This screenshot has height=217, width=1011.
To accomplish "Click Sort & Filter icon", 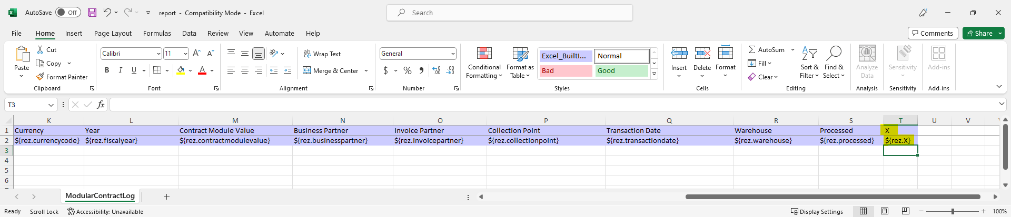I will pyautogui.click(x=809, y=63).
